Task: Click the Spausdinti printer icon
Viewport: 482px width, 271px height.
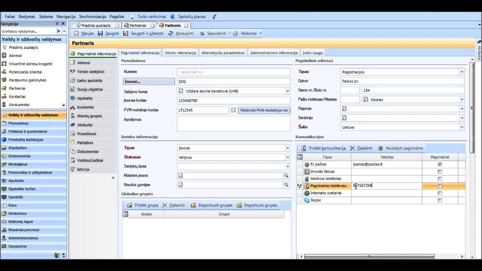Action: click(202, 33)
